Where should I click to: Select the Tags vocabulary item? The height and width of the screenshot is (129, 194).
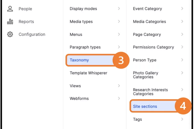coord(137,119)
